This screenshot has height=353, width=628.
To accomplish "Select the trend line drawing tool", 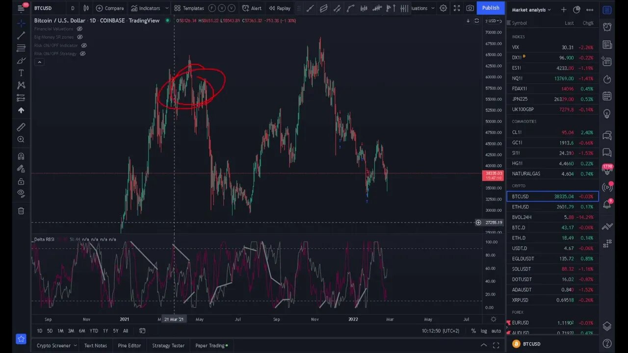I will click(x=21, y=36).
